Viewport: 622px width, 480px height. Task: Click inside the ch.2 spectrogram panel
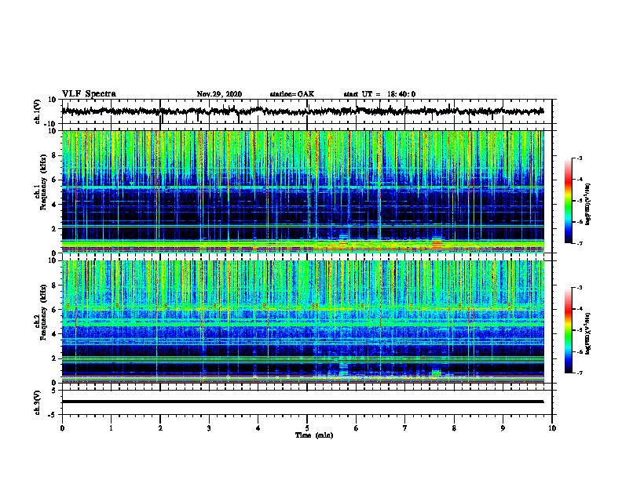coord(303,322)
